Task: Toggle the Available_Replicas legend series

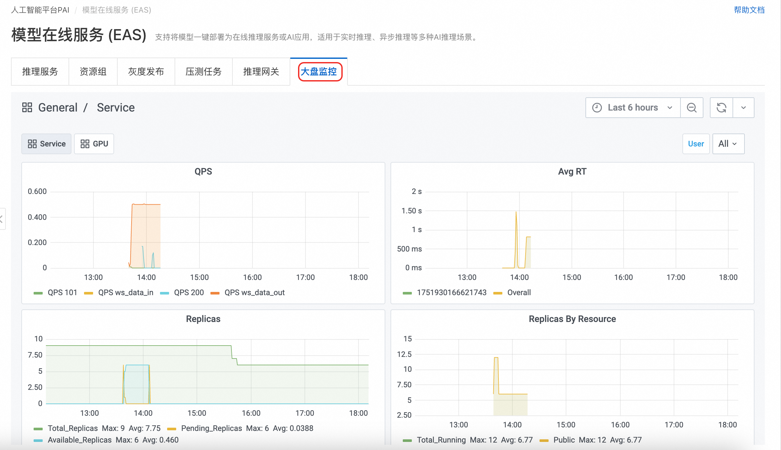Action: [80, 440]
